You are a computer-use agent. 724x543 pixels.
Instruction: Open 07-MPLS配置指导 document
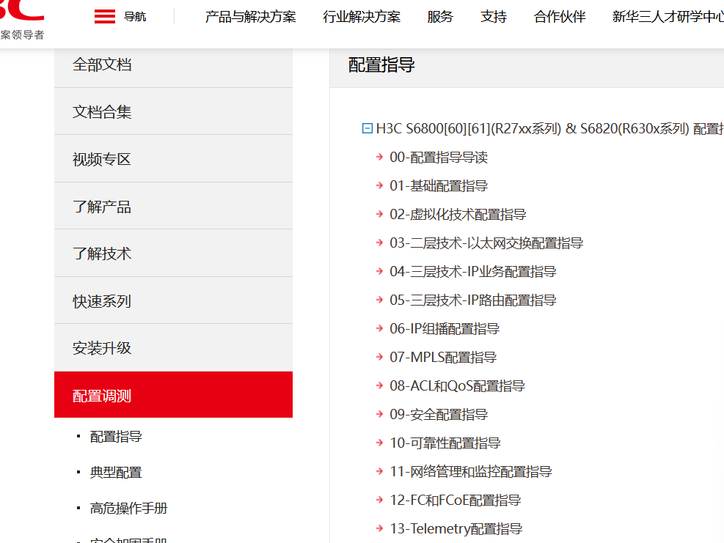click(x=443, y=357)
